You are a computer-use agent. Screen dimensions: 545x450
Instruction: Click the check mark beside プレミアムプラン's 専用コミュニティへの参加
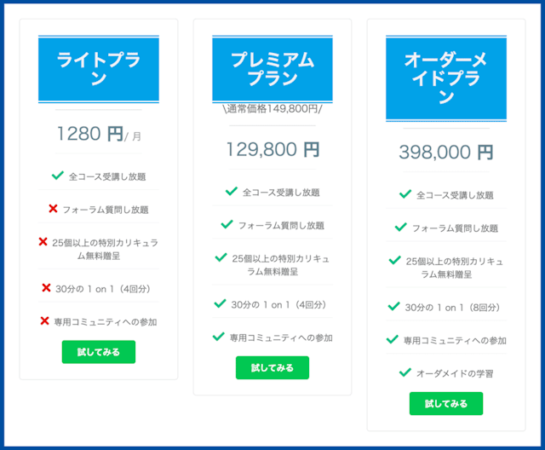click(x=218, y=337)
